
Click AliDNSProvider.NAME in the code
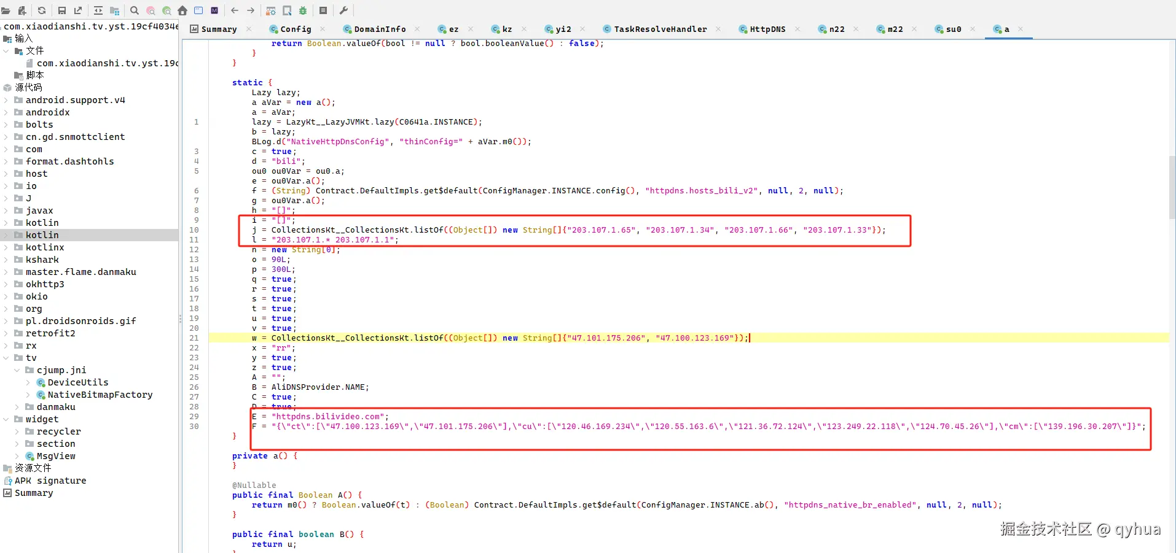click(318, 387)
